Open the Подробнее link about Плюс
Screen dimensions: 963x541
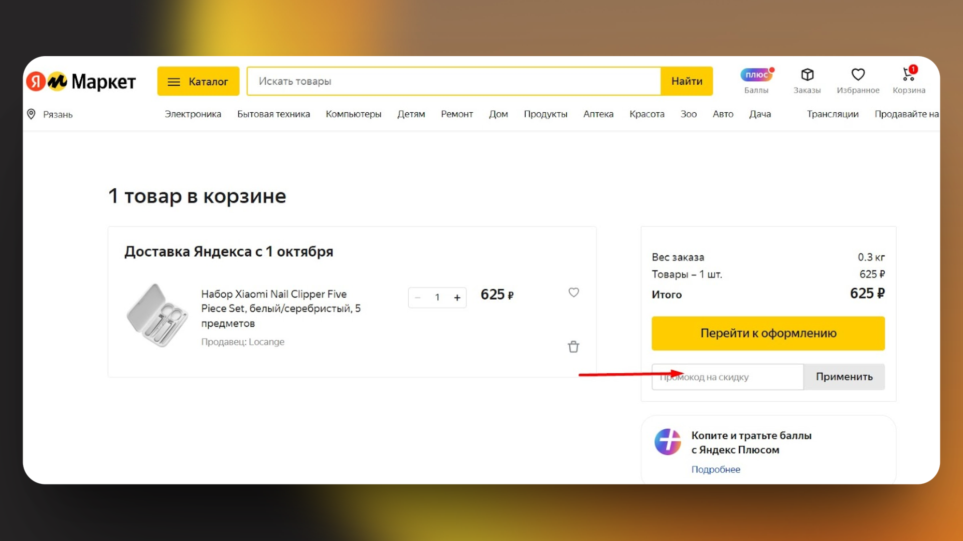point(716,469)
